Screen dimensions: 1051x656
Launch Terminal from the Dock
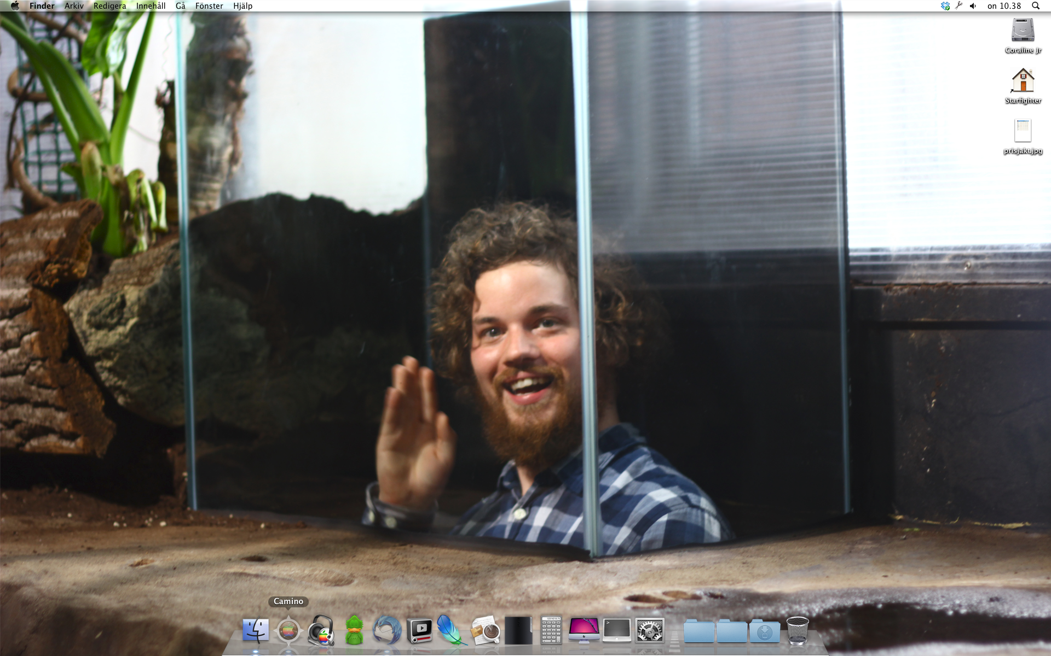[x=616, y=631]
